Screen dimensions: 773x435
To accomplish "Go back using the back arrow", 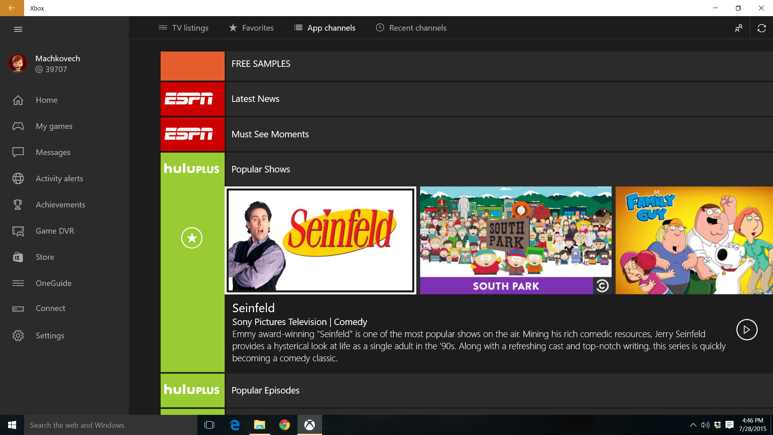I will click(12, 8).
